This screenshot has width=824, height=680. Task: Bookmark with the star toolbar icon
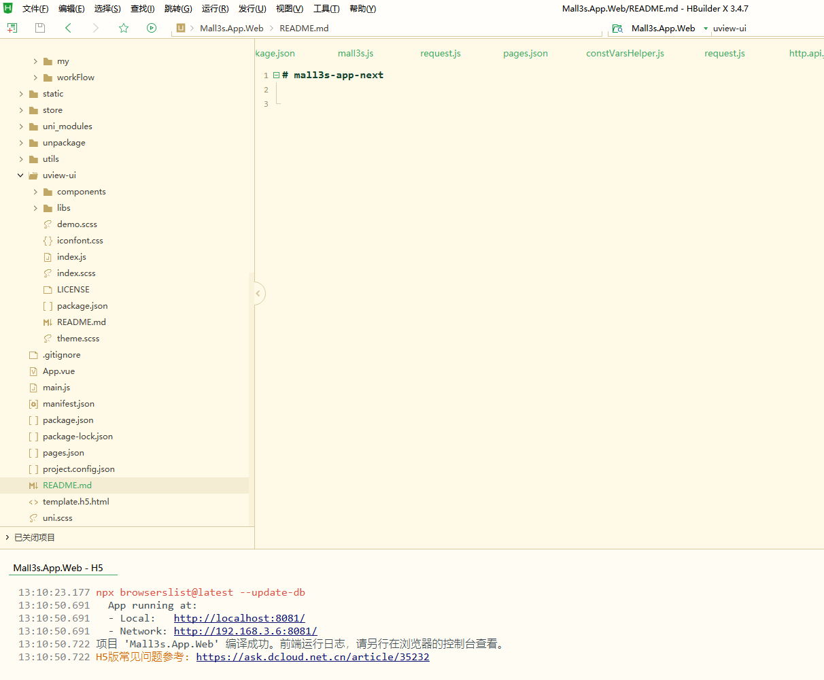click(x=124, y=28)
